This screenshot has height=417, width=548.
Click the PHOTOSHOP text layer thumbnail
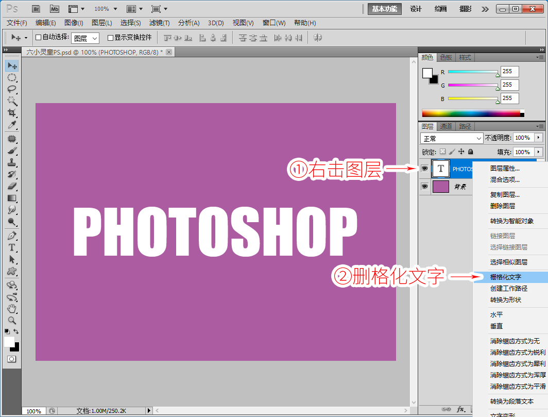(440, 169)
